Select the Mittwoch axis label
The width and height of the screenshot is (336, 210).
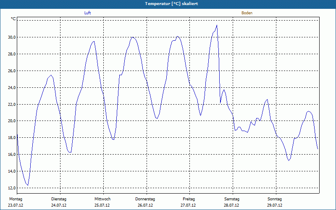coord(102,199)
